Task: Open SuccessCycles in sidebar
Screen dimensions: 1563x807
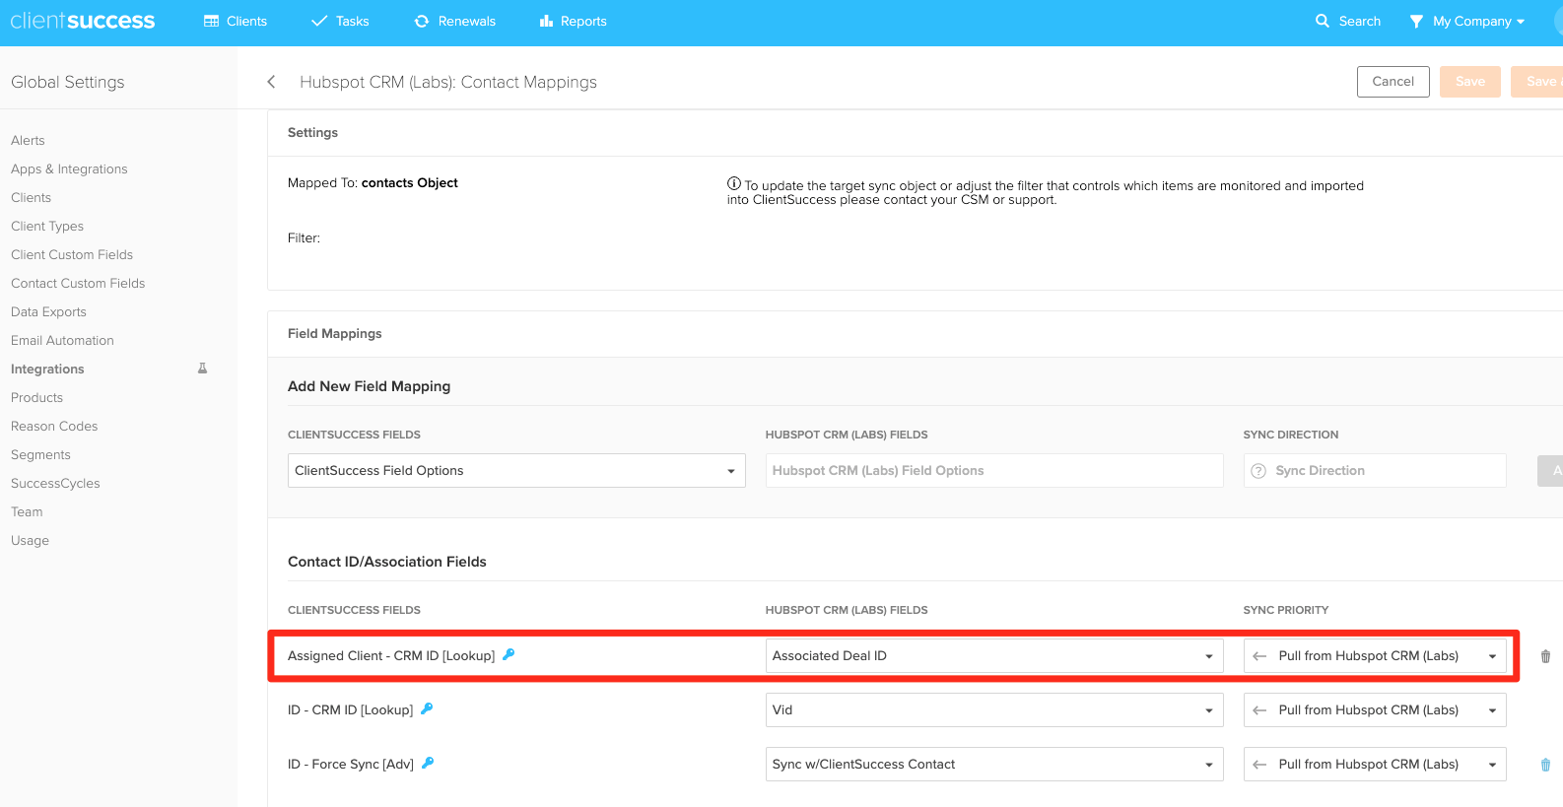Action: (55, 483)
